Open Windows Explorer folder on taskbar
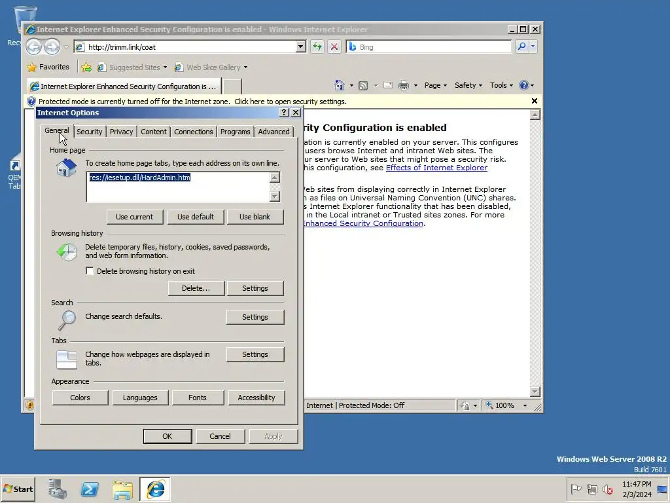Viewport: 670px width, 503px height. [122, 489]
